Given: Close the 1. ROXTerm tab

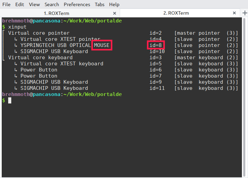Looking at the screenshot, I should [115, 13].
